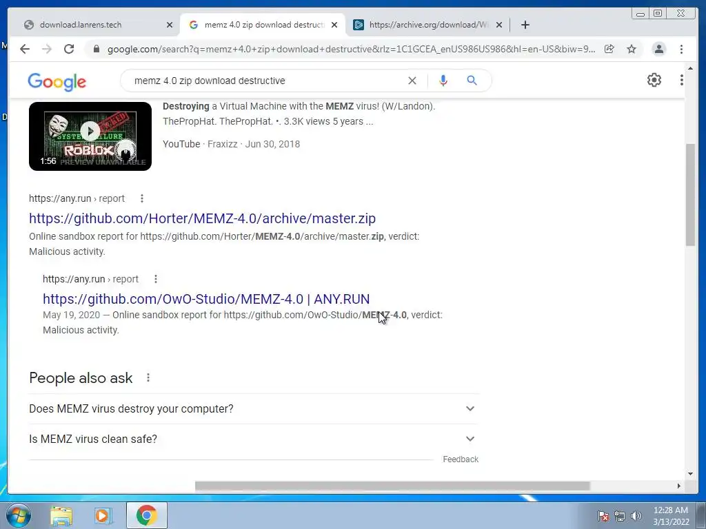Open Action Center flag in tray
The width and height of the screenshot is (706, 529).
[603, 516]
